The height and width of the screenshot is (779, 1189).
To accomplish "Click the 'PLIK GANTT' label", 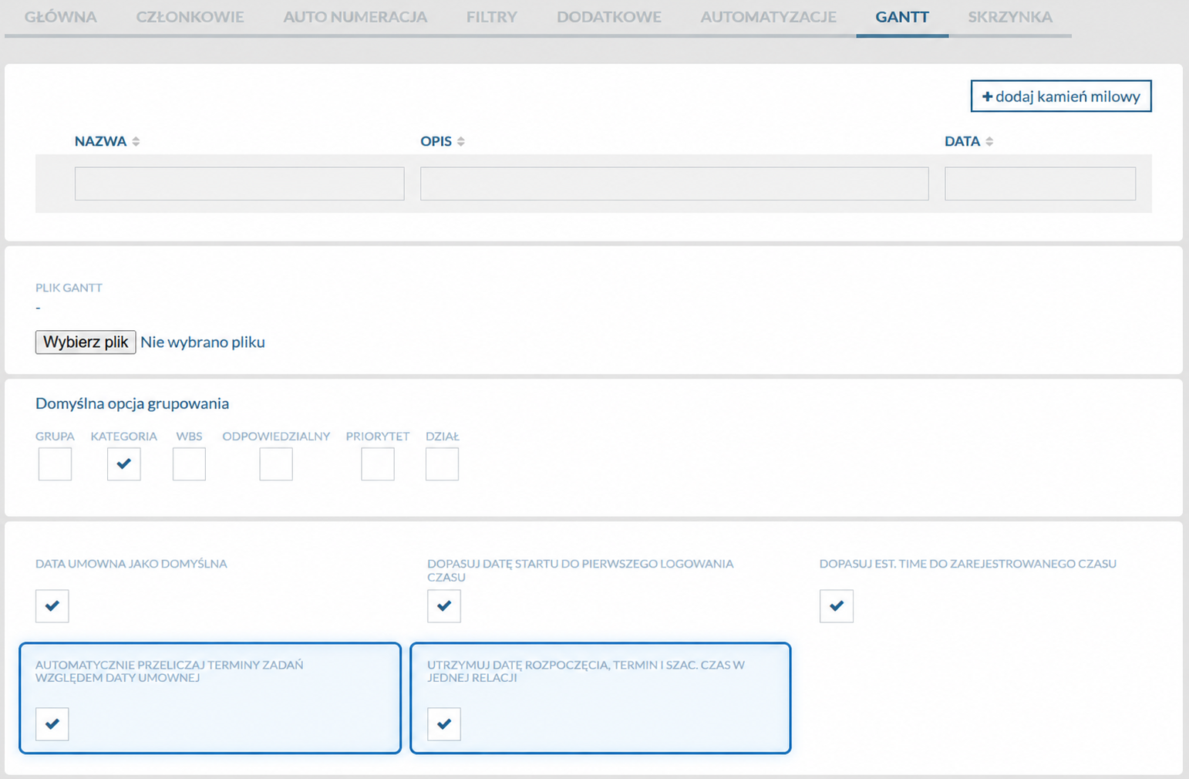I will click(x=69, y=288).
